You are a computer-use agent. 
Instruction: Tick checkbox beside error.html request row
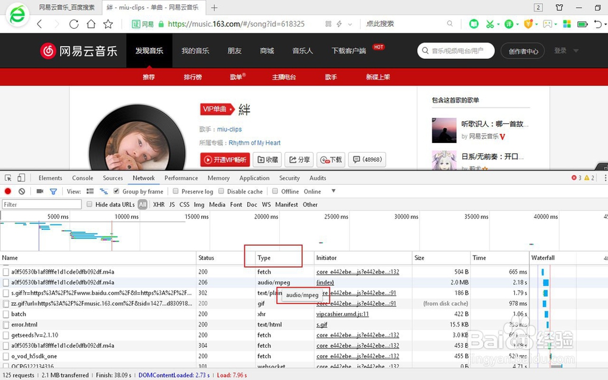[x=6, y=325]
